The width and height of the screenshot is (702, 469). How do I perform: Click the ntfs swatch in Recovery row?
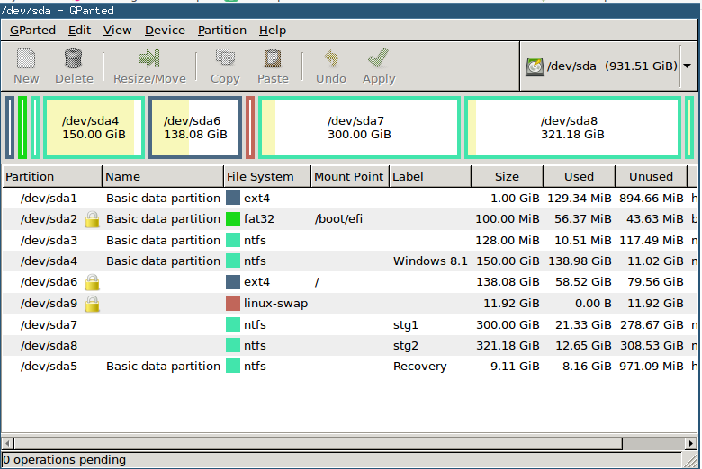pos(233,367)
